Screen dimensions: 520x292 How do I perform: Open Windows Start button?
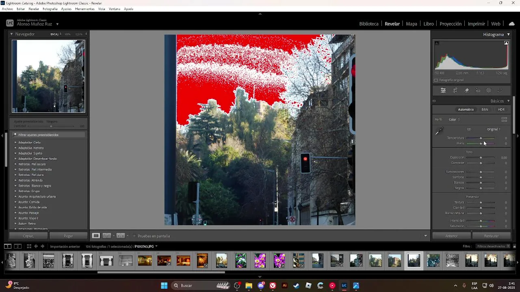point(164,286)
